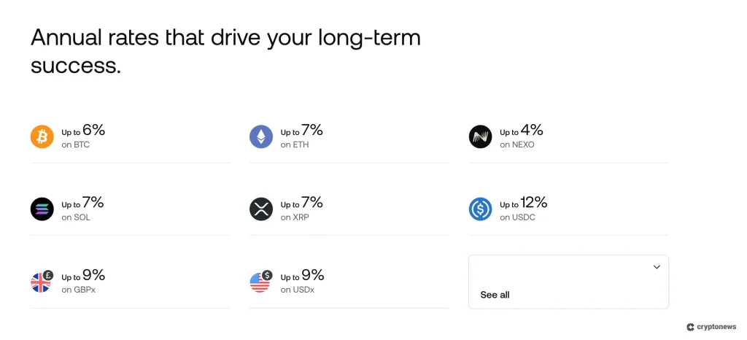Screen dimensions: 747x340
Task: Click the US flag USDx icon
Action: 261,282
